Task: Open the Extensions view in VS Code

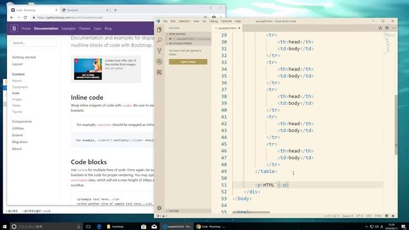Action: click(x=159, y=72)
